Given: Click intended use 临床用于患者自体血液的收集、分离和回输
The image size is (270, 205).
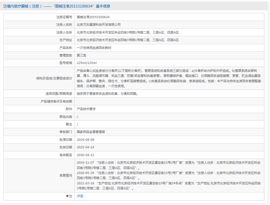Looking at the screenshot, I should (107, 94).
